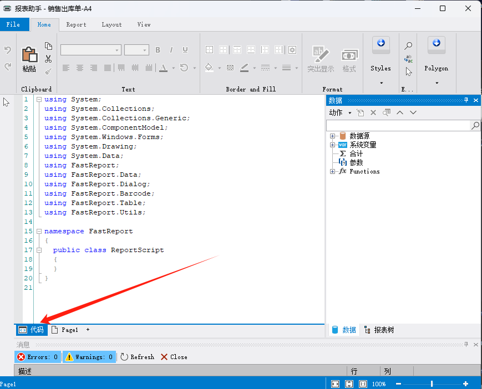Toggle the Errors: 0 filter

(38, 357)
